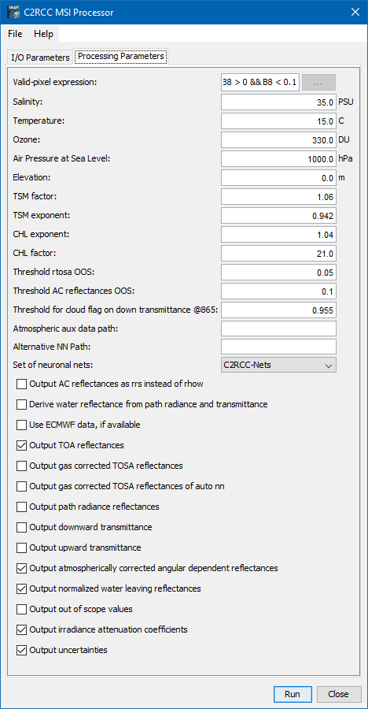This screenshot has height=709, width=368.
Task: Edit the Salinity value field
Action: pos(278,102)
